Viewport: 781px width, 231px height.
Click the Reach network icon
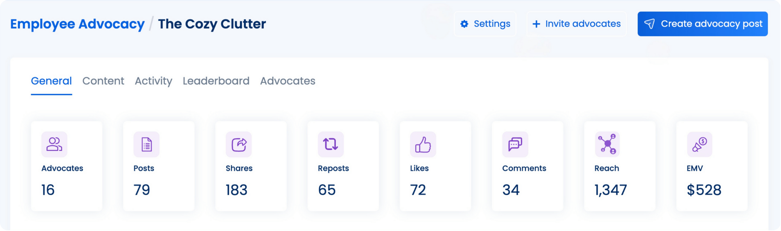[607, 144]
